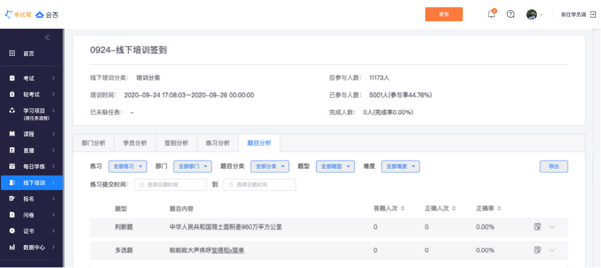Expand the account dropdown arrow beside avatar
The height and width of the screenshot is (268, 601).
[541, 15]
